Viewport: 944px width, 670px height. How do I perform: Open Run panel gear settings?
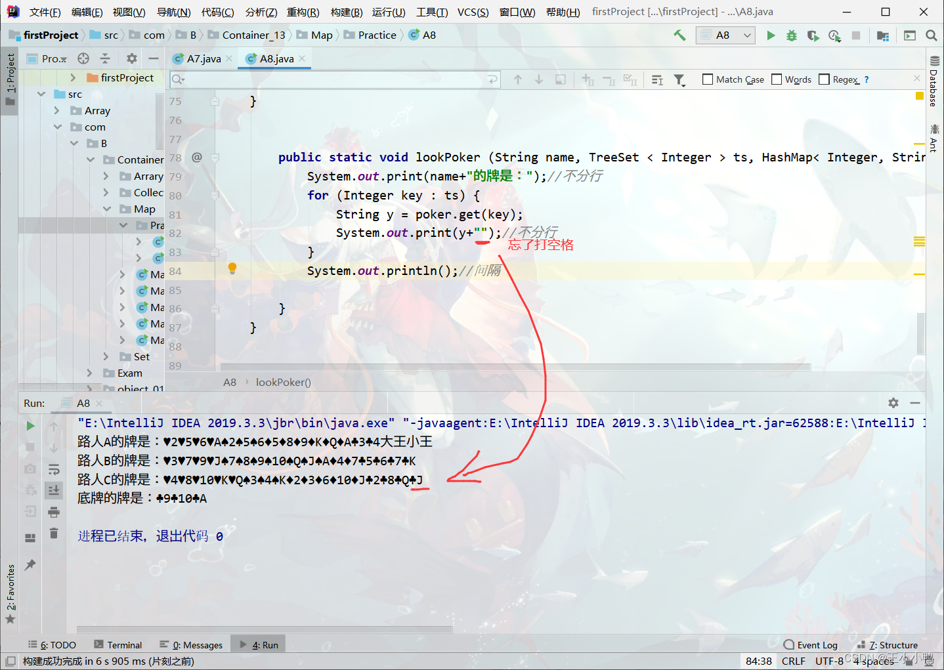[893, 403]
